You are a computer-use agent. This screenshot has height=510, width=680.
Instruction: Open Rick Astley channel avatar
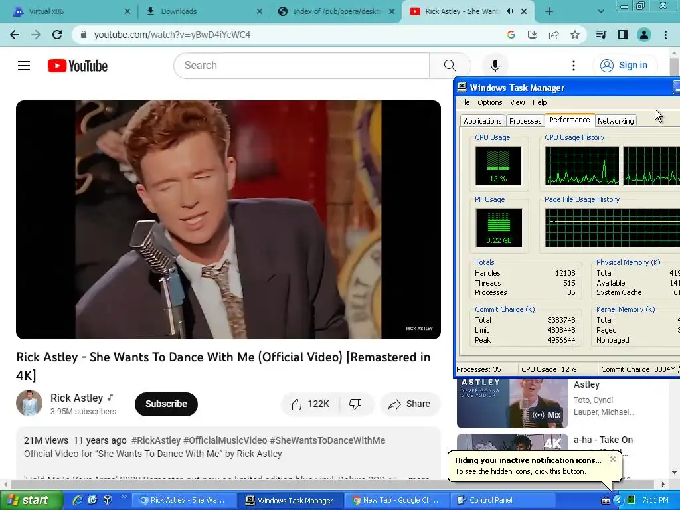[29, 403]
